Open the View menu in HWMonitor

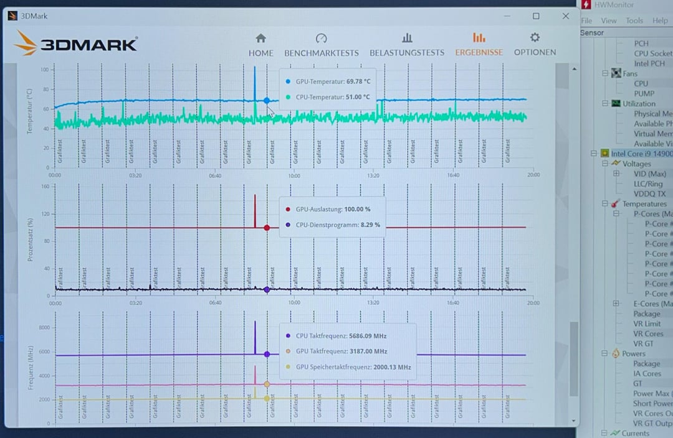(x=609, y=21)
